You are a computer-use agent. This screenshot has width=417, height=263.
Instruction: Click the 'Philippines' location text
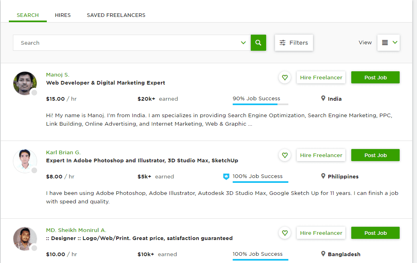point(343,177)
